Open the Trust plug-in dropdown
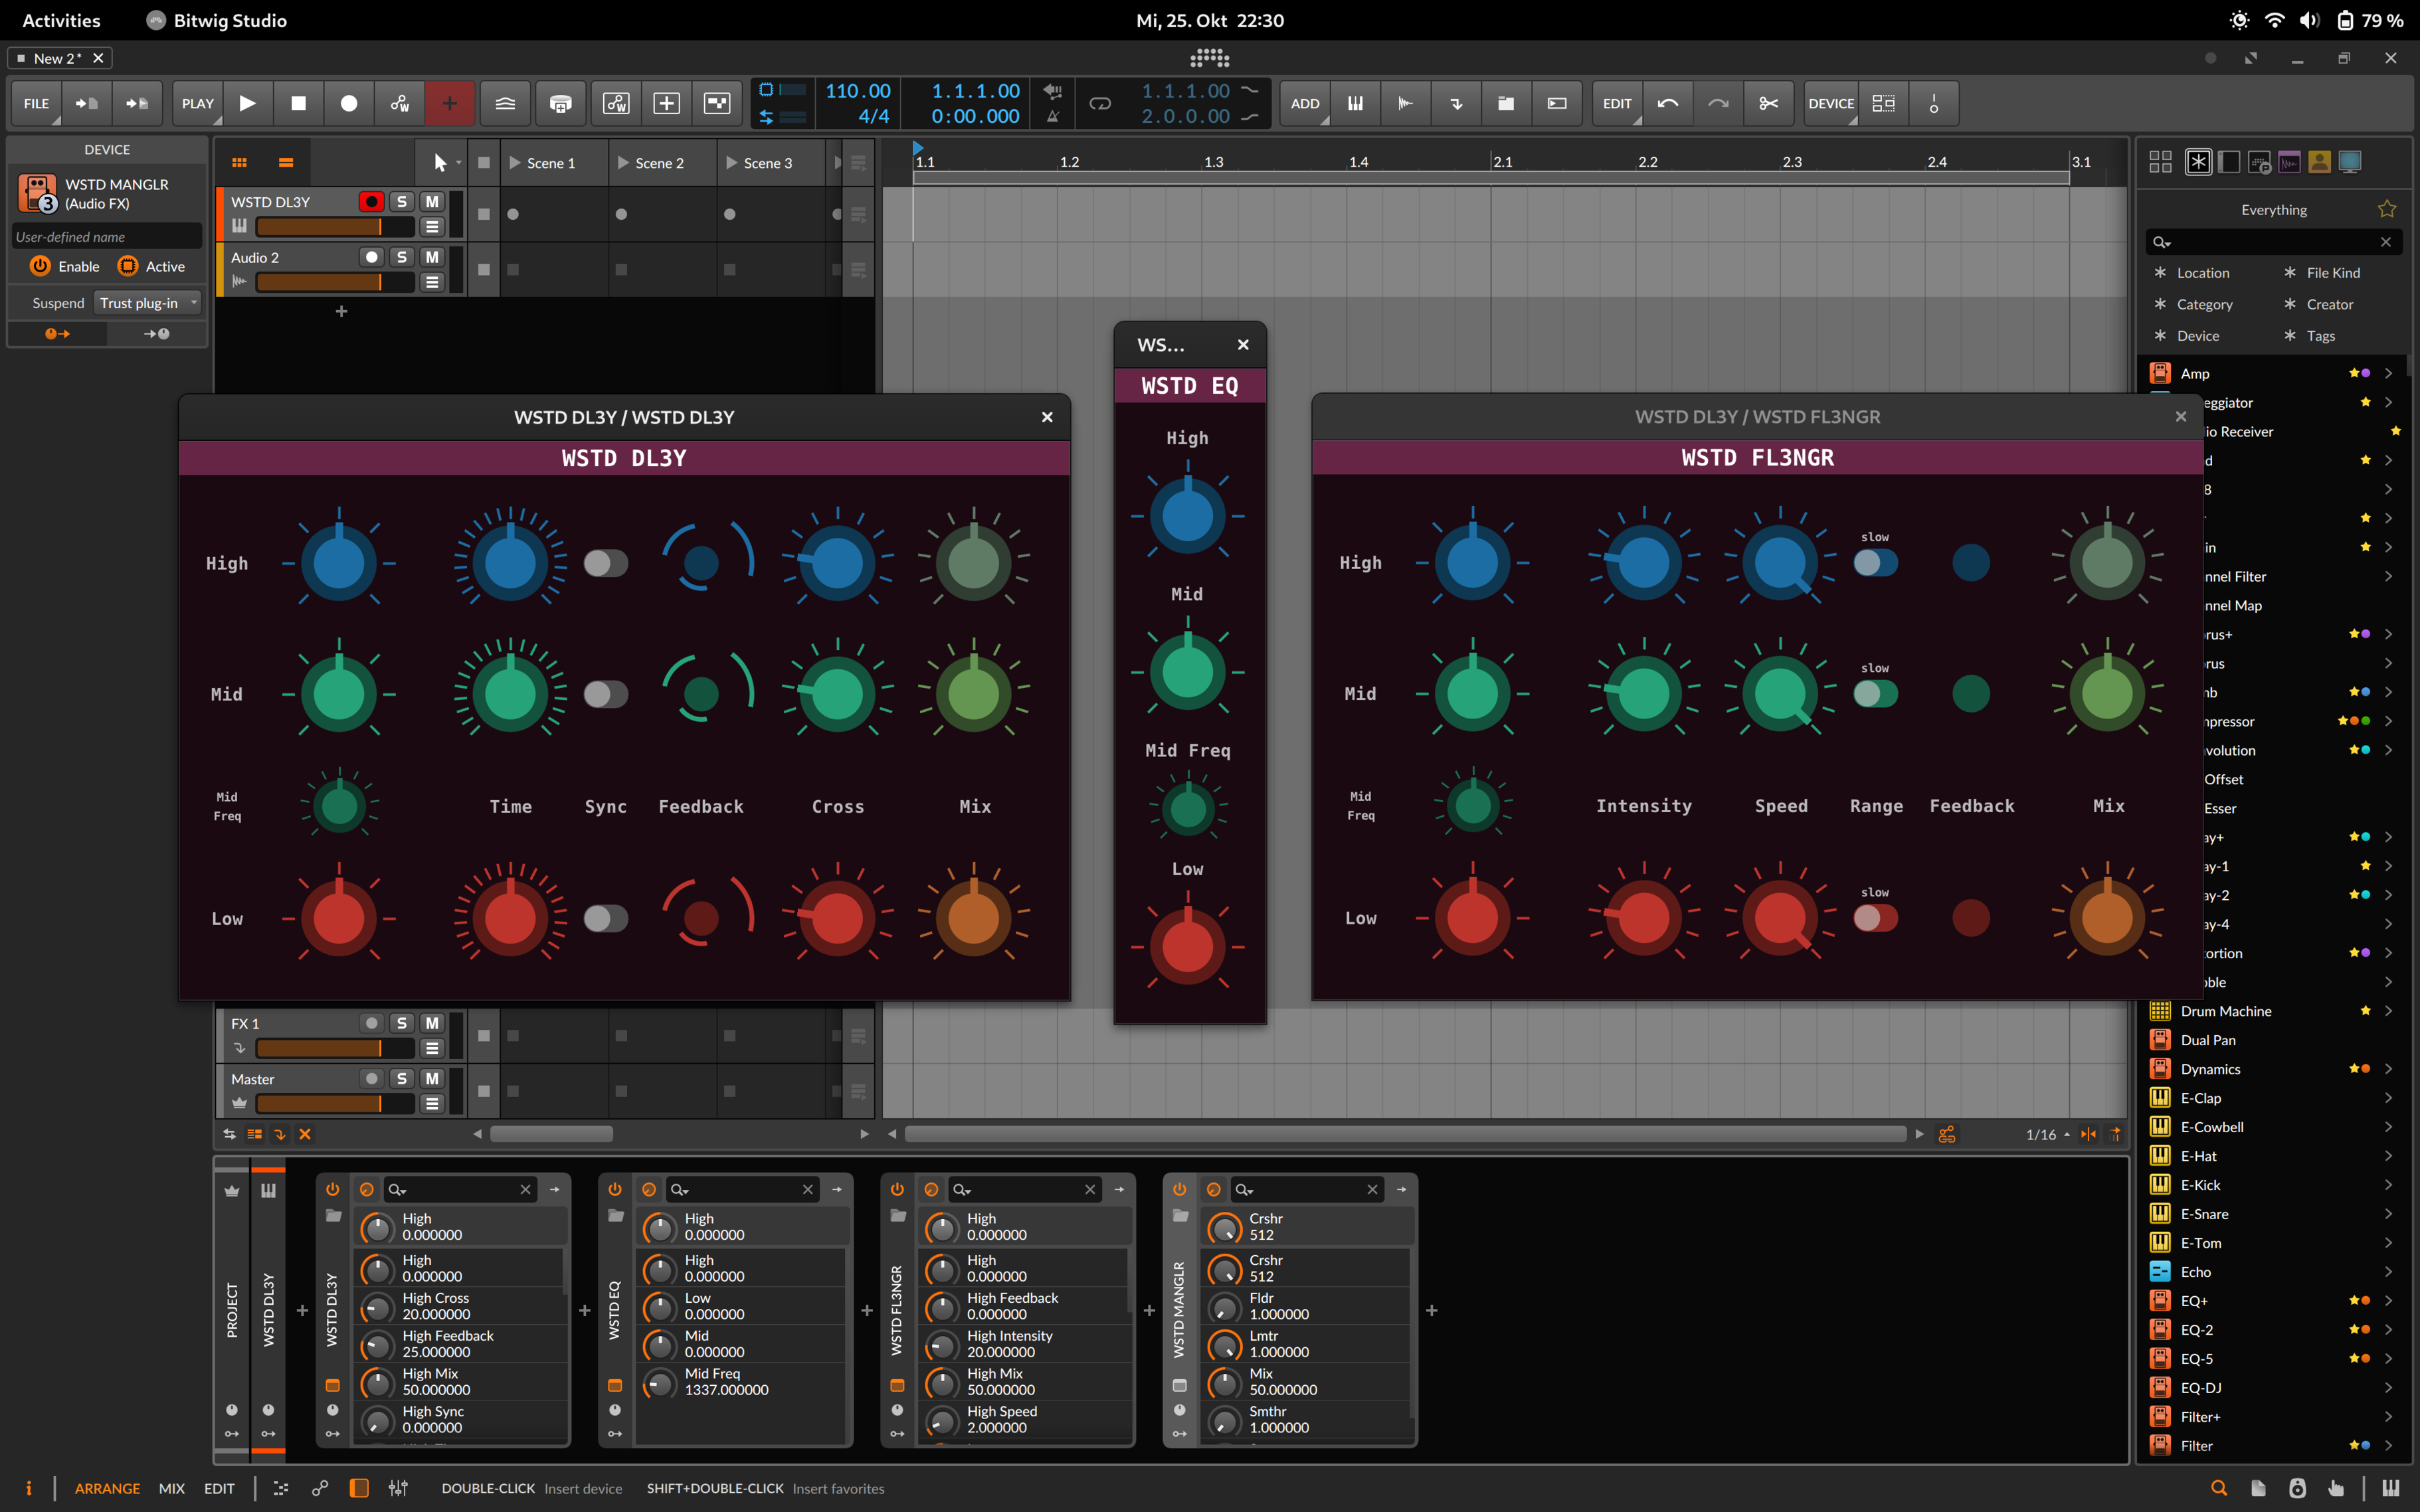The height and width of the screenshot is (1512, 2420). 148,303
